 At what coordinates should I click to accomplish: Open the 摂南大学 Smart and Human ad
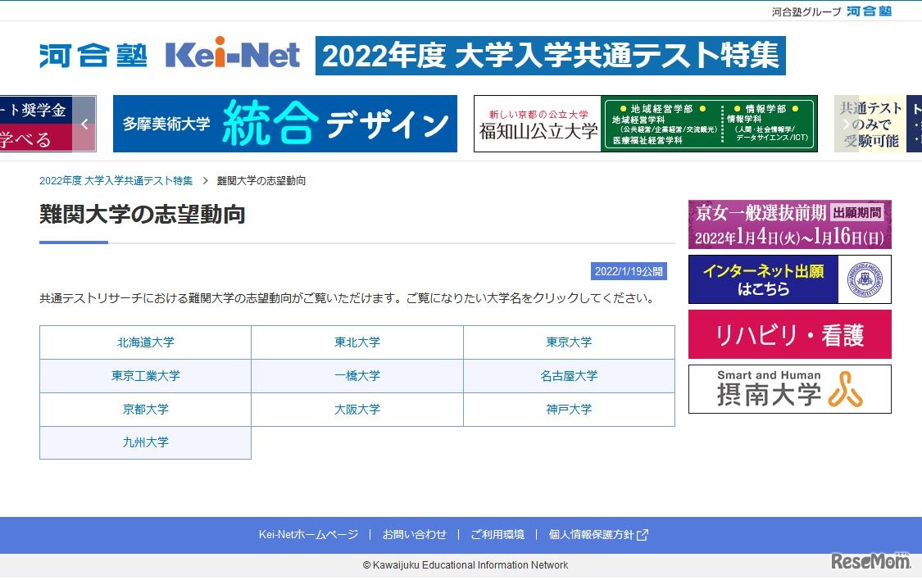tap(790, 389)
